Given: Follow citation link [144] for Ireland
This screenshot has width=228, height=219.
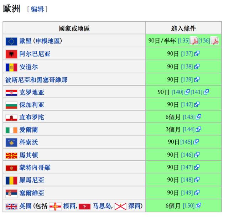Looking at the screenshot, I should point(188,129).
